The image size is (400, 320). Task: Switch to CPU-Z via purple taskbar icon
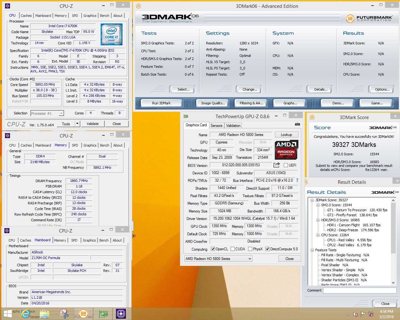click(x=121, y=314)
